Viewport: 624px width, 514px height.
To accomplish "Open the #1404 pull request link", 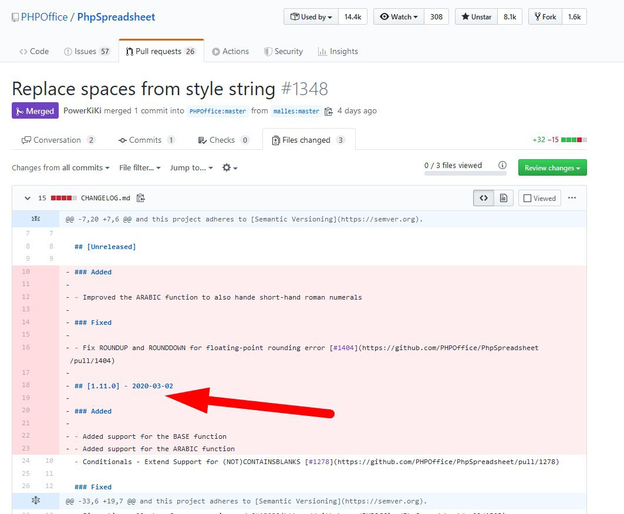I will tap(343, 348).
